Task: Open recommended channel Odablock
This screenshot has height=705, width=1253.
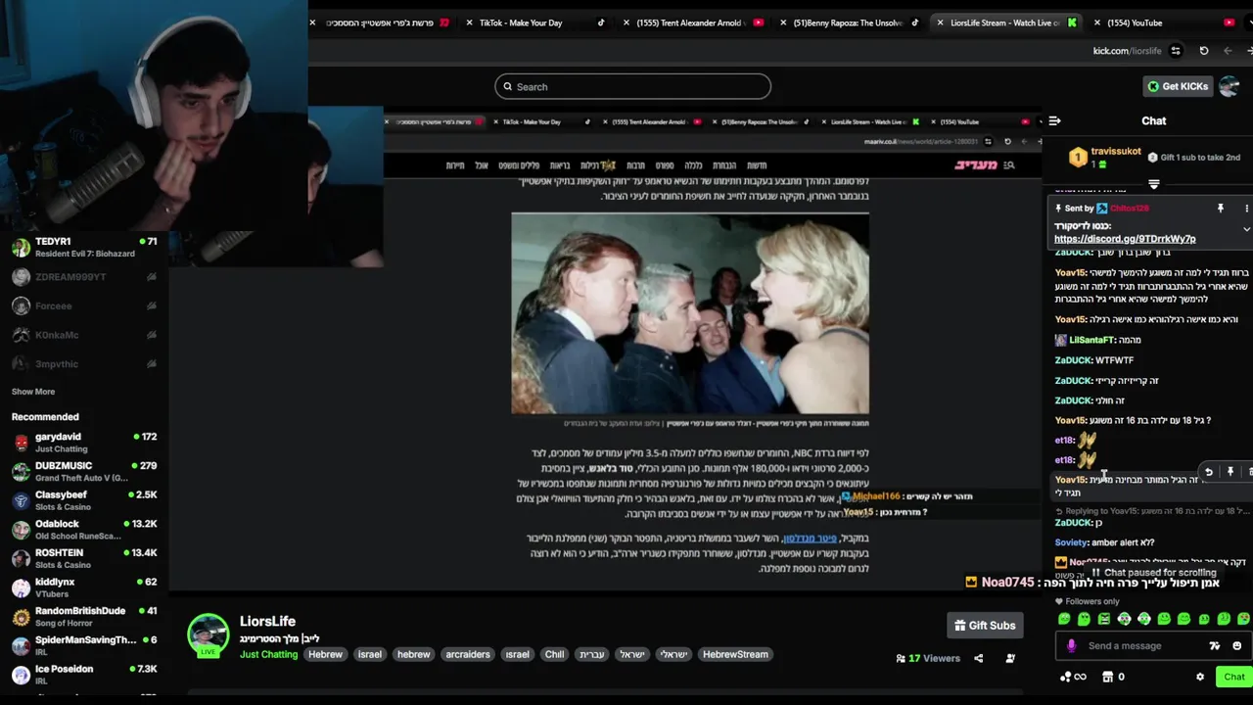Action: click(x=84, y=530)
